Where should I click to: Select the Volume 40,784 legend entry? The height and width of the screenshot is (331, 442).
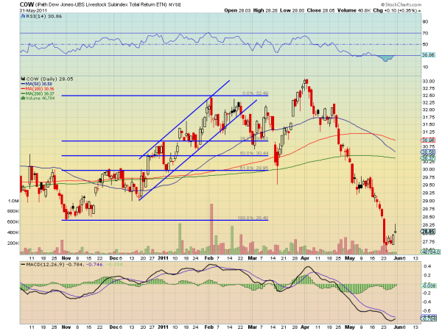point(40,99)
